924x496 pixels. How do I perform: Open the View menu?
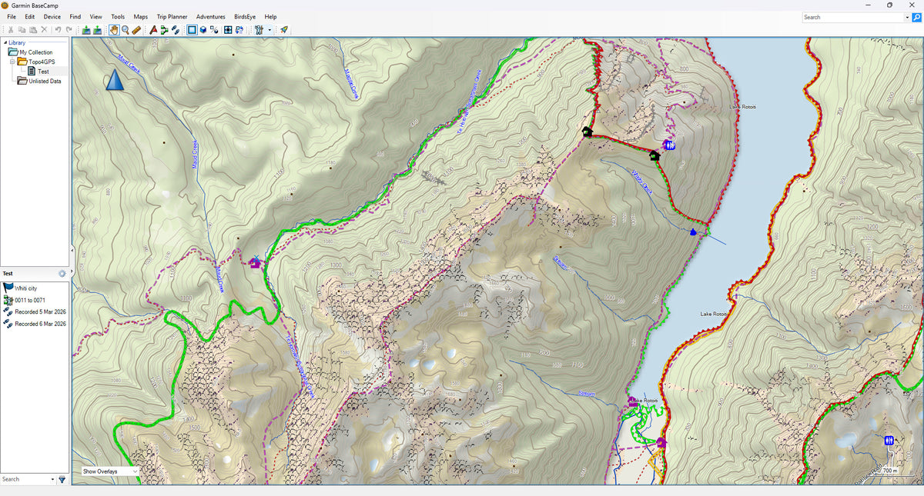point(95,16)
